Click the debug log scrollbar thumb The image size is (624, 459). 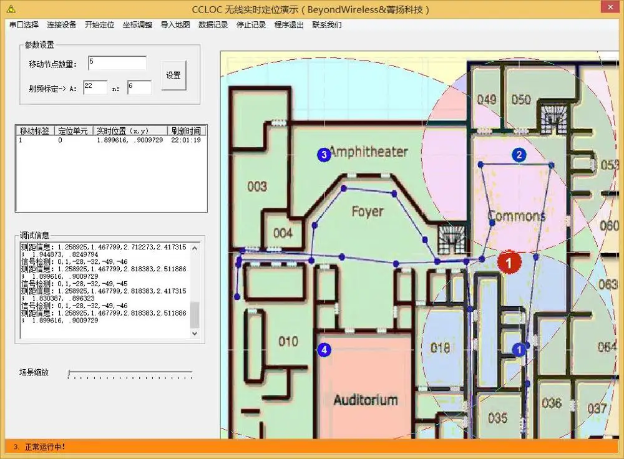[x=195, y=314]
